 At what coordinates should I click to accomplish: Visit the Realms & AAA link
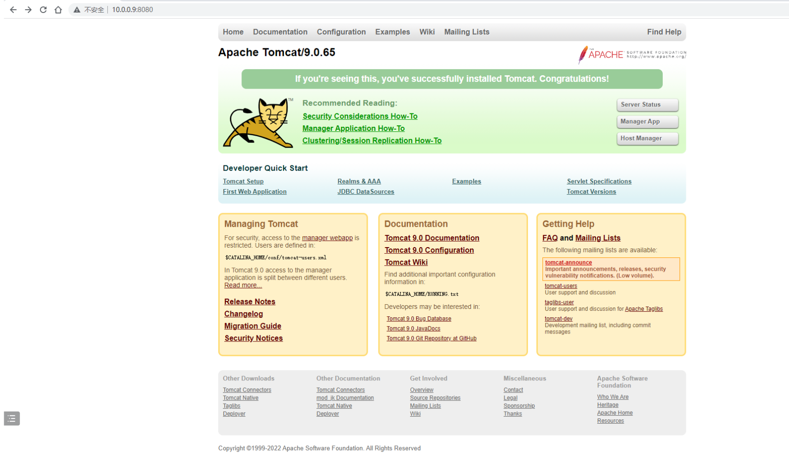[x=359, y=181]
